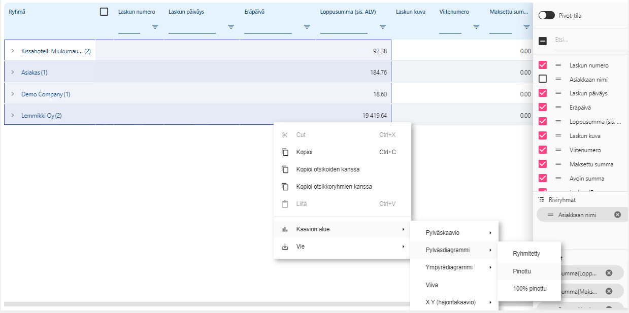Choose the Viiva chart option
The height and width of the screenshot is (313, 629).
coord(454,285)
